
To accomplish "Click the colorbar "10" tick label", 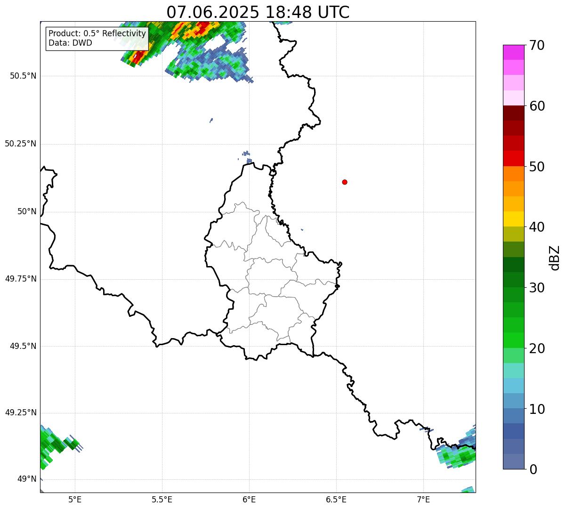I will [x=537, y=409].
